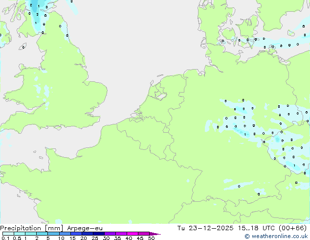Click the purple arrow beyond legend value 50
The height and width of the screenshot is (240, 310).
155,234
